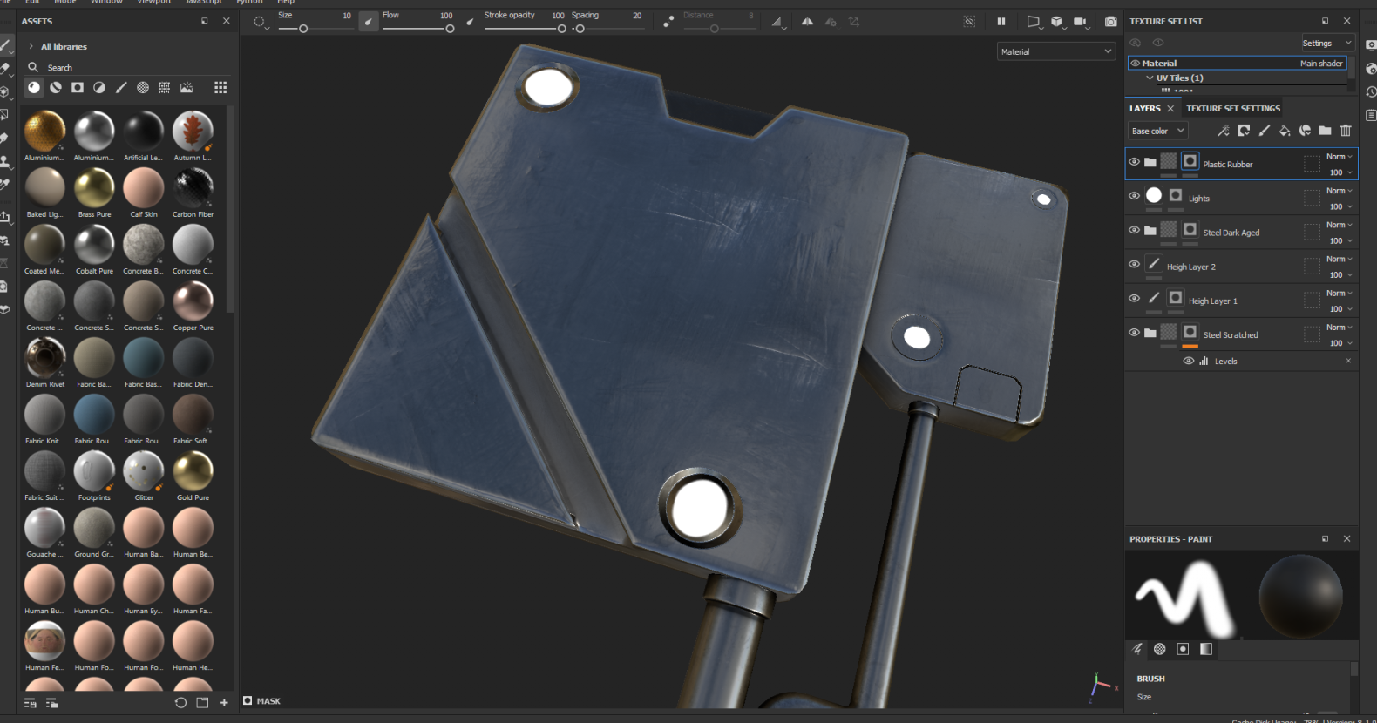The width and height of the screenshot is (1377, 723).
Task: Show Environment maps filter in Assets
Action: [187, 87]
